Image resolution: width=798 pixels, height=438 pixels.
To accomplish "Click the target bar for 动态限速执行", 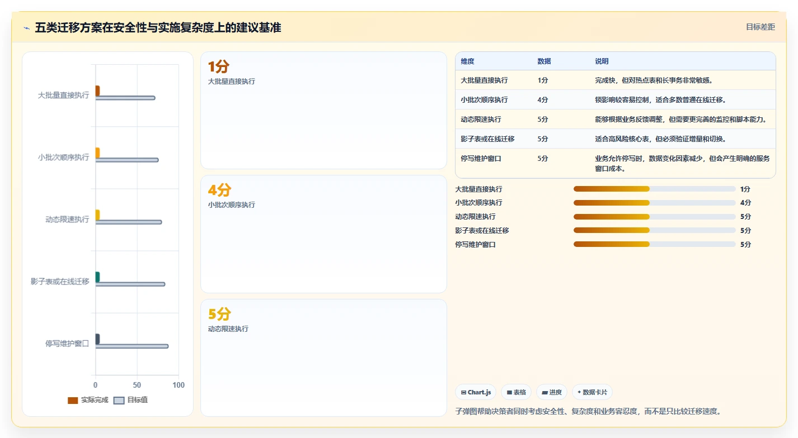I will pos(129,222).
